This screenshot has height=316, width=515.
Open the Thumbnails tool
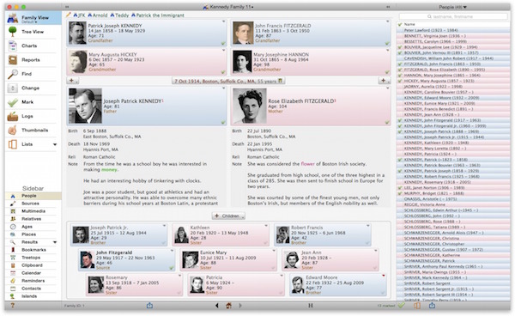tap(34, 131)
